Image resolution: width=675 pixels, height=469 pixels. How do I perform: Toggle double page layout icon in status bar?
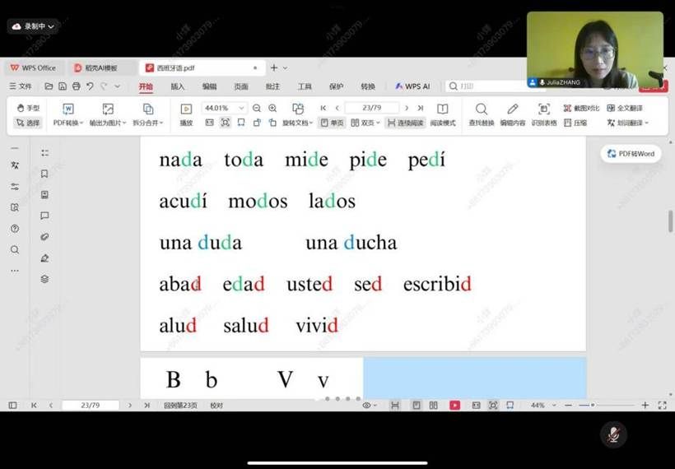434,405
